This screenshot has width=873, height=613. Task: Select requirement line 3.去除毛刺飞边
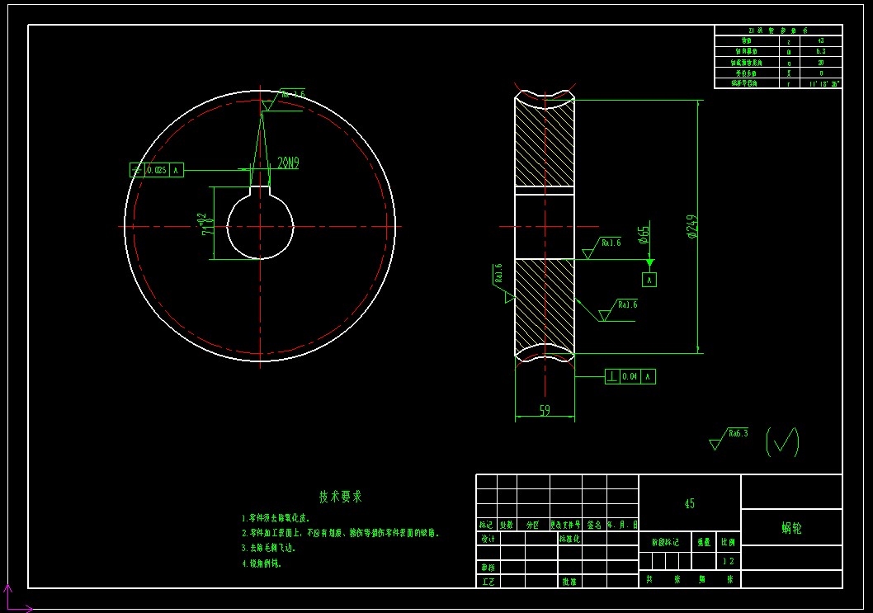click(268, 548)
